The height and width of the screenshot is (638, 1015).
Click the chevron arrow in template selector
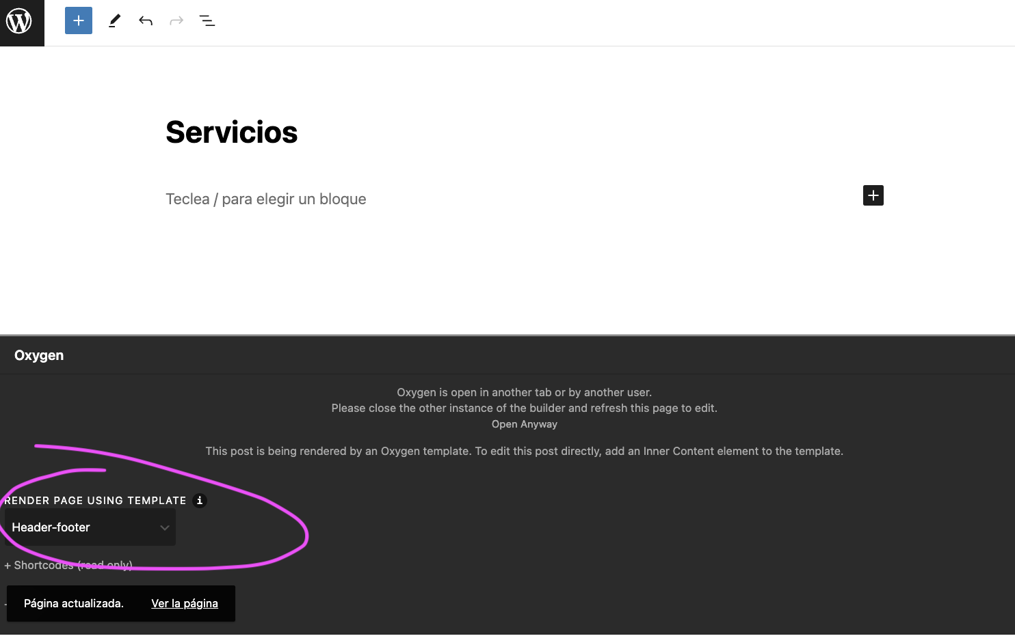coord(164,527)
